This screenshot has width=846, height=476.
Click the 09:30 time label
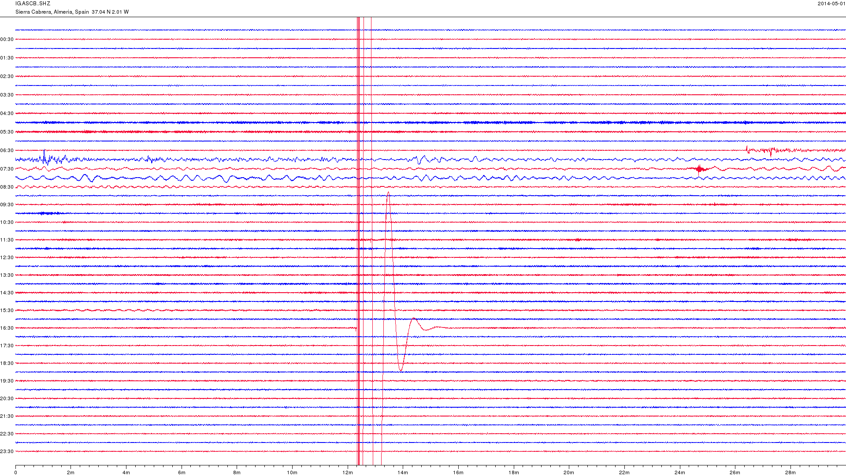pos(7,205)
